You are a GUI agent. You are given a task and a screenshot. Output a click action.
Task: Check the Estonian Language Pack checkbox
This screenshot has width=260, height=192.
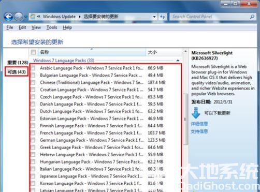pos(33,119)
